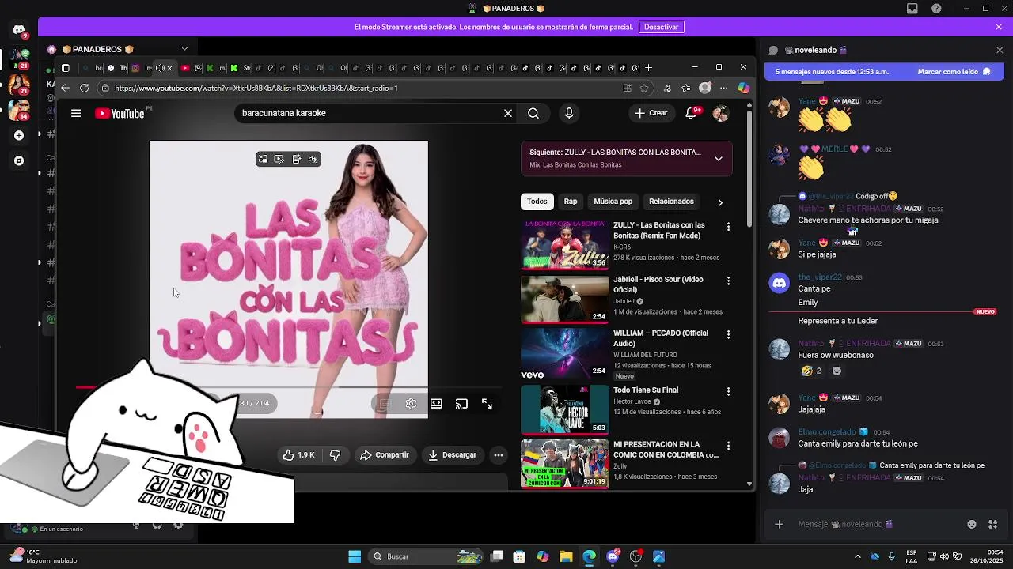Open Discord server discovery compass
Screen dimensions: 1013x569
point(19,160)
